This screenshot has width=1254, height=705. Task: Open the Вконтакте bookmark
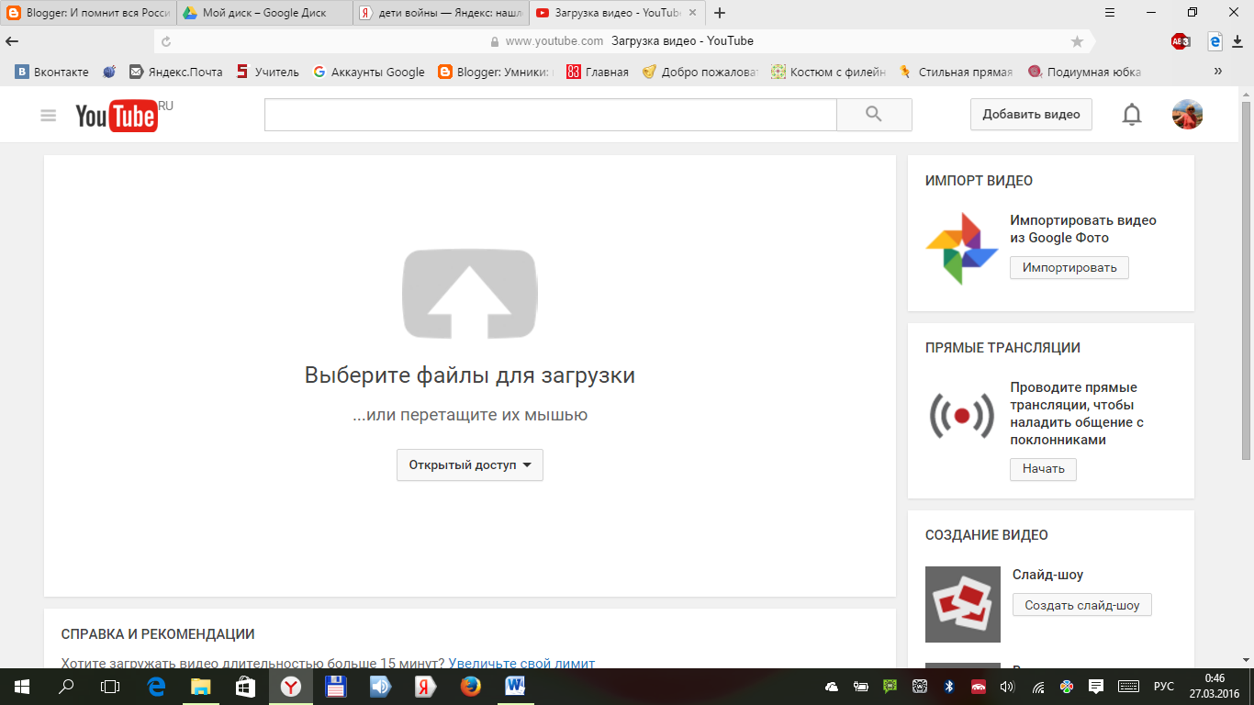51,72
